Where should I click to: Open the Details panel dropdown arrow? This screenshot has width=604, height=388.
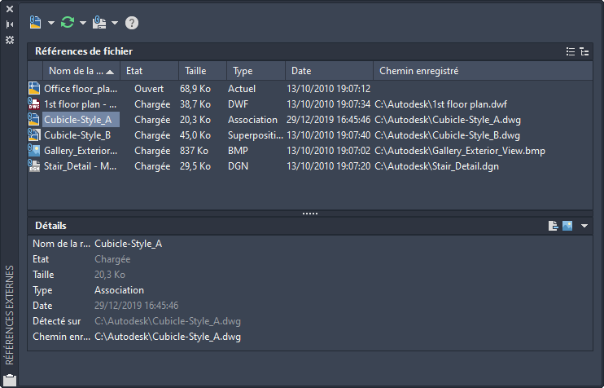pyautogui.click(x=584, y=226)
